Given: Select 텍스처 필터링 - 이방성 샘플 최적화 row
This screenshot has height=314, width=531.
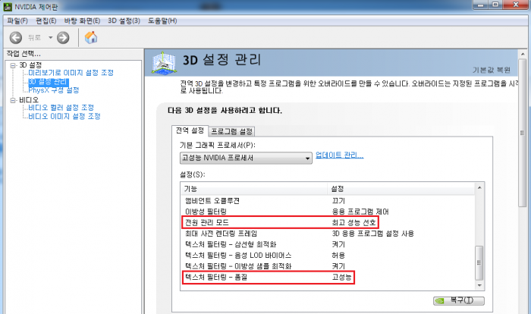Looking at the screenshot, I should (328, 266).
